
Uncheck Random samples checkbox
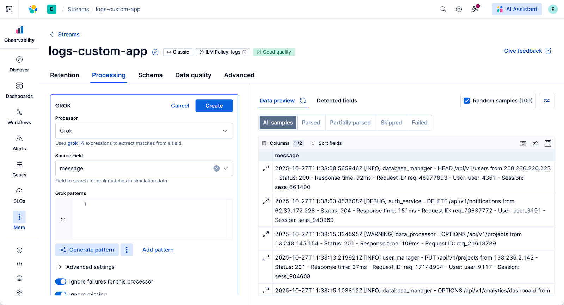point(467,101)
